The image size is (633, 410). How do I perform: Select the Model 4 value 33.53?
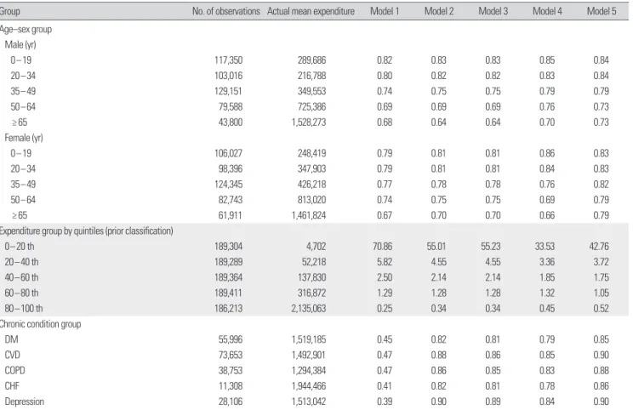545,247
